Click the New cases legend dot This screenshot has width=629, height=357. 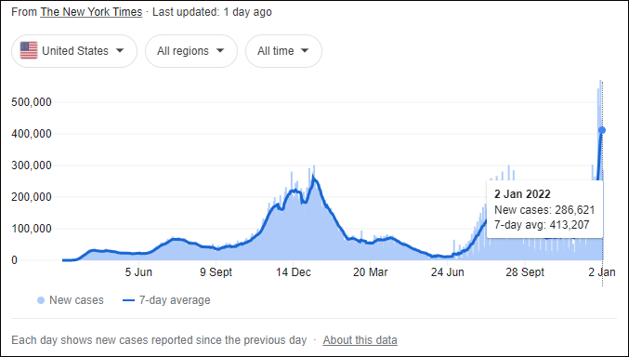click(x=41, y=300)
